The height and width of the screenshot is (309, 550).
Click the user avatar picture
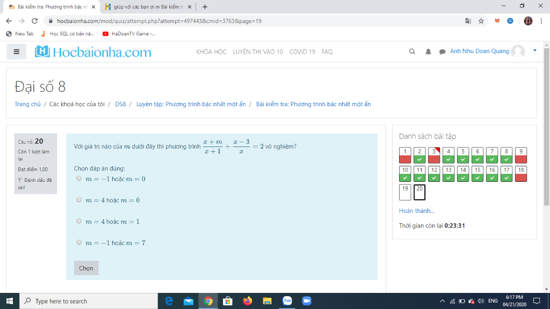click(x=518, y=51)
